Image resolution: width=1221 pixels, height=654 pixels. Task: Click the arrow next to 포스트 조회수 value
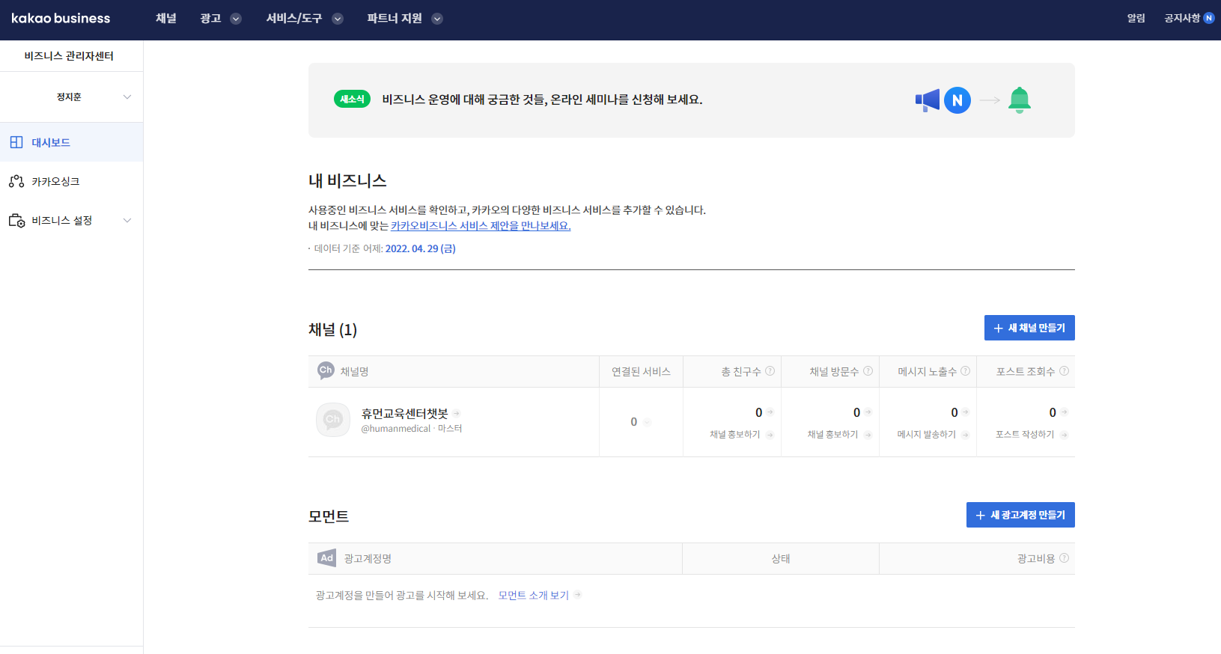click(x=1064, y=412)
